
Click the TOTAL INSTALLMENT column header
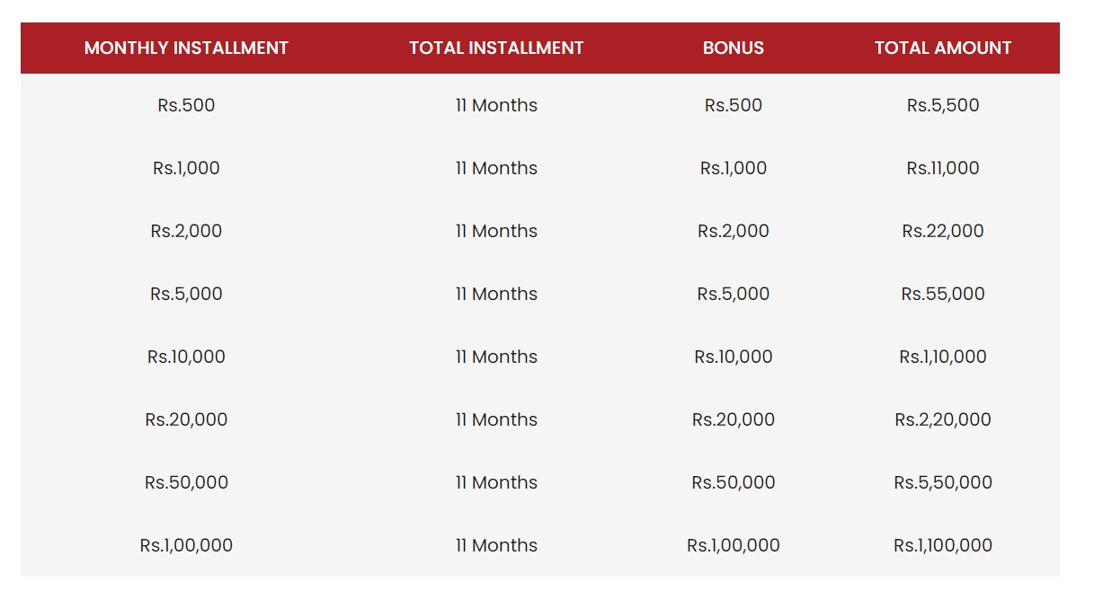(x=496, y=49)
